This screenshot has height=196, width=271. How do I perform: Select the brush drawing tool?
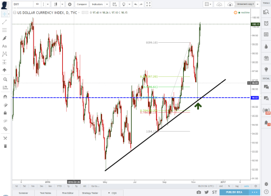[4, 38]
